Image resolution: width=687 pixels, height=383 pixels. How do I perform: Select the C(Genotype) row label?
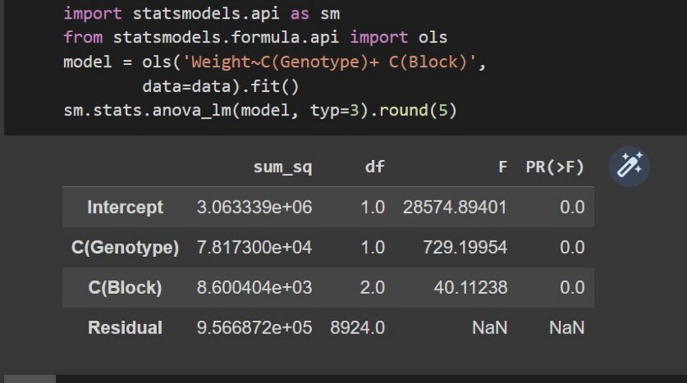[125, 247]
